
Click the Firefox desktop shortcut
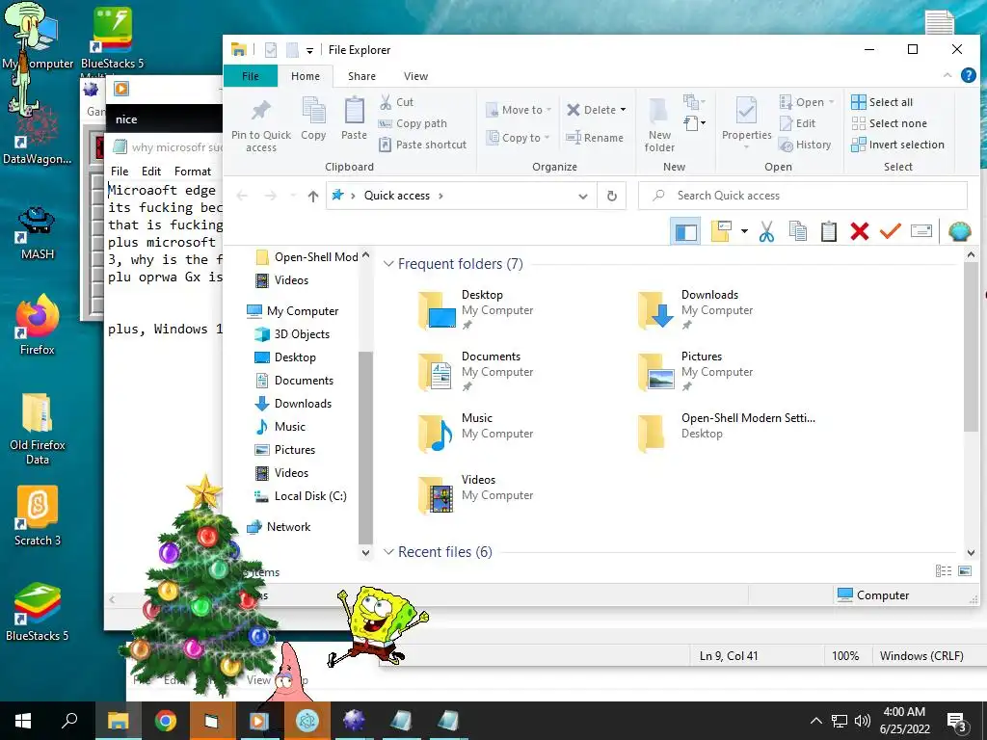tap(38, 325)
